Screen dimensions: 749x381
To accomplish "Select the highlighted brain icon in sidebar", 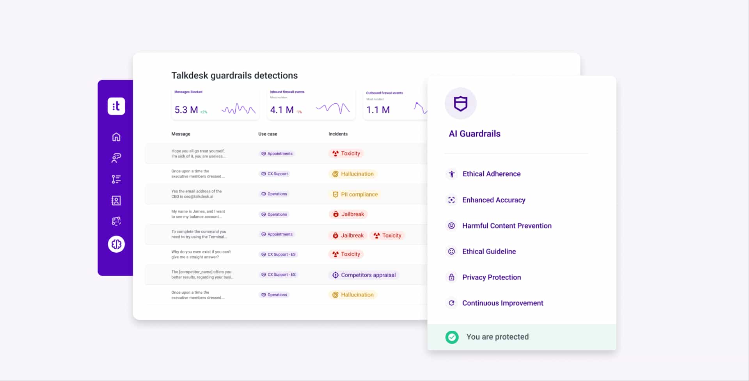I will (116, 244).
